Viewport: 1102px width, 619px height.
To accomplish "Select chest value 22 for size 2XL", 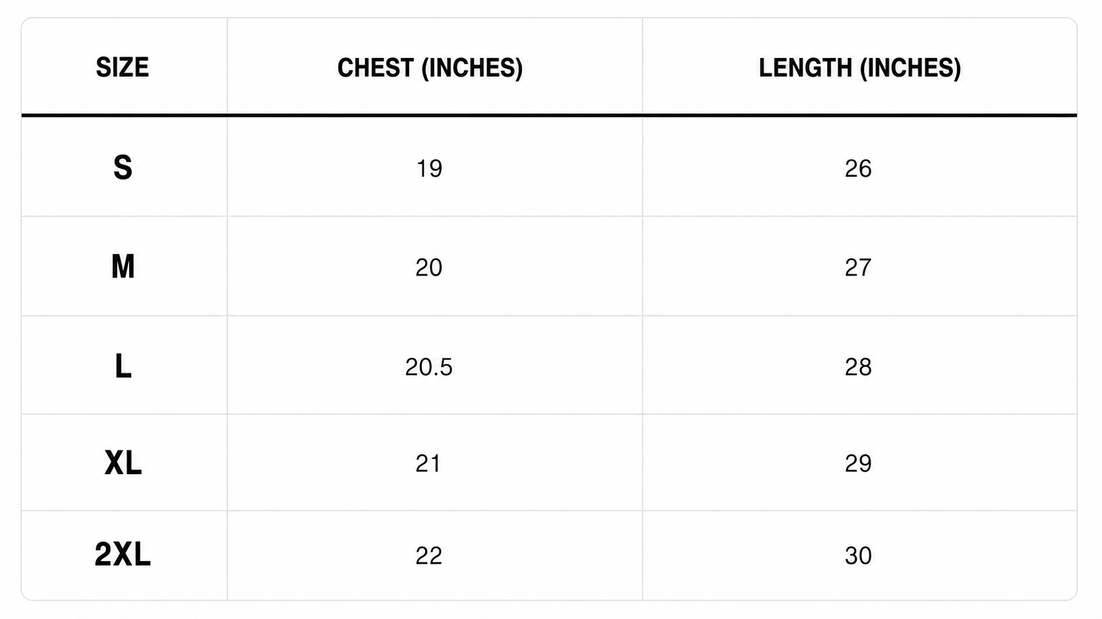I will [x=429, y=556].
